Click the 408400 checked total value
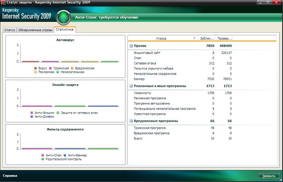The width and height of the screenshot is (283, 182). point(226,46)
